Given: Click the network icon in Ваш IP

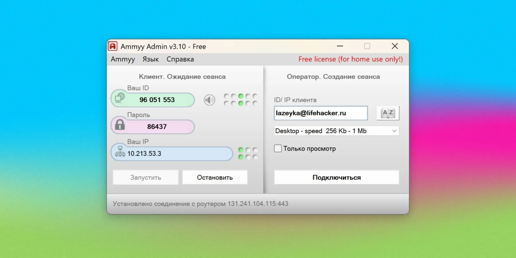Looking at the screenshot, I should 120,151.
